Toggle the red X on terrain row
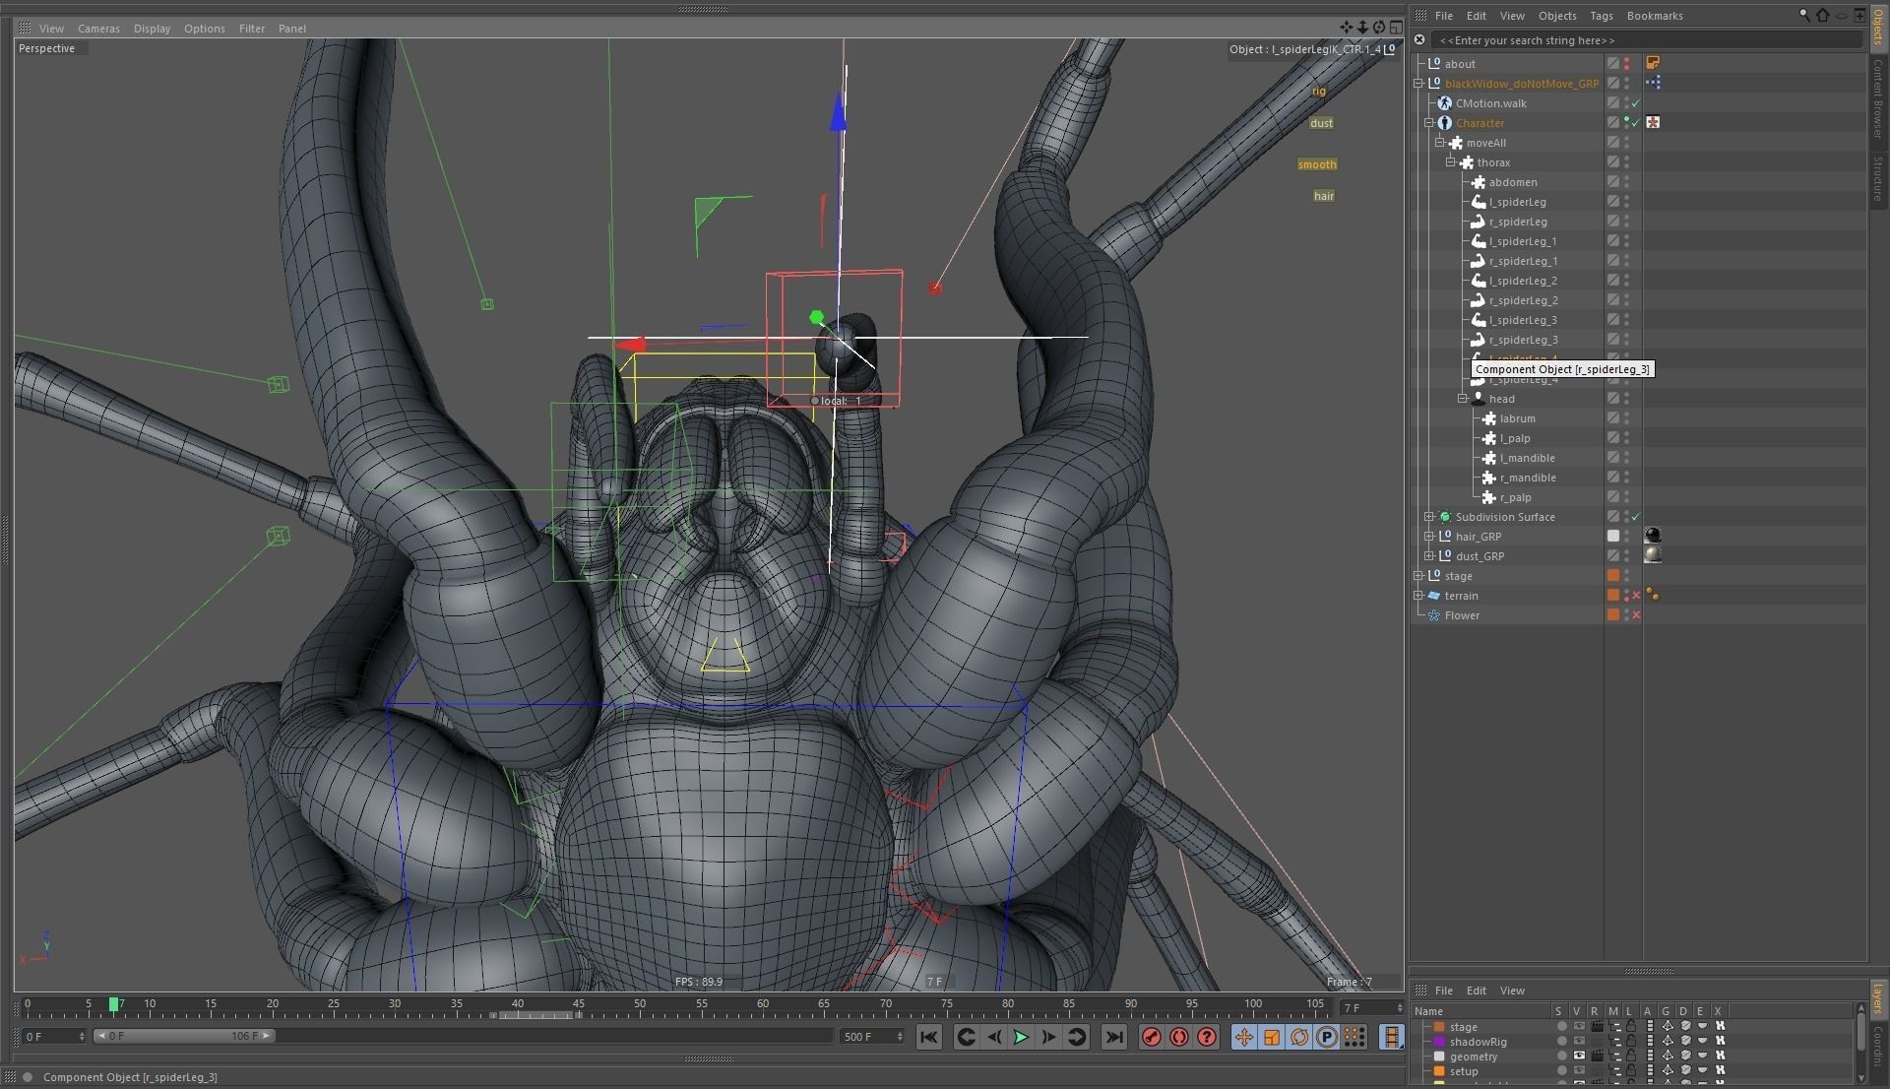Screen dimensions: 1890x1089 click(x=1636, y=596)
